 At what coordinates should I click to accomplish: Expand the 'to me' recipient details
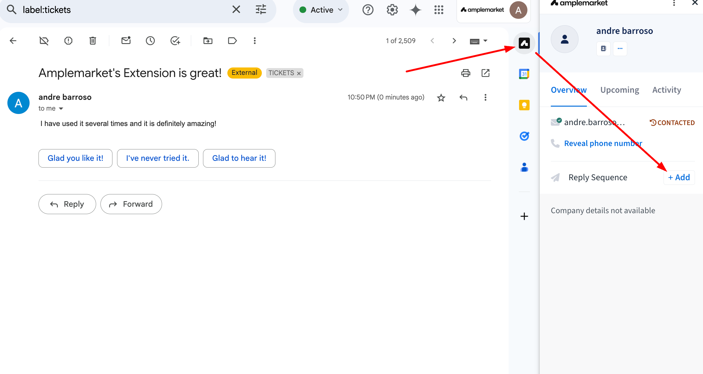(61, 108)
